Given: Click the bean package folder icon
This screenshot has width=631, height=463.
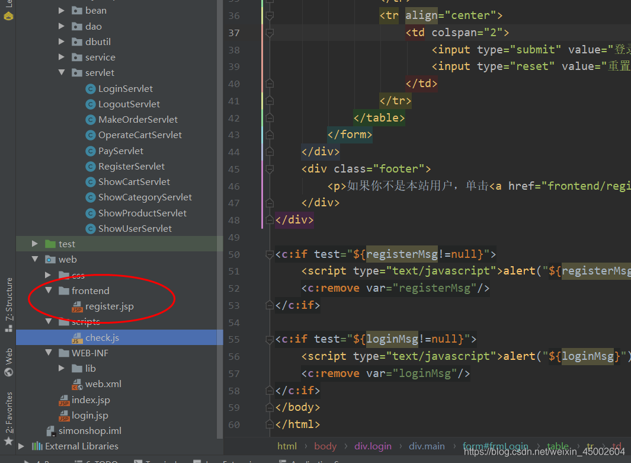Looking at the screenshot, I should (x=77, y=11).
